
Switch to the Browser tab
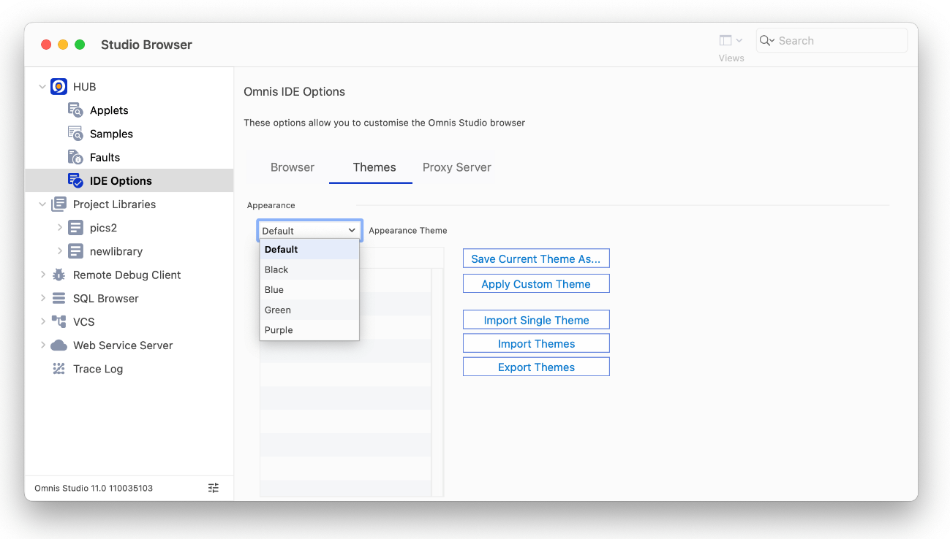click(x=293, y=167)
